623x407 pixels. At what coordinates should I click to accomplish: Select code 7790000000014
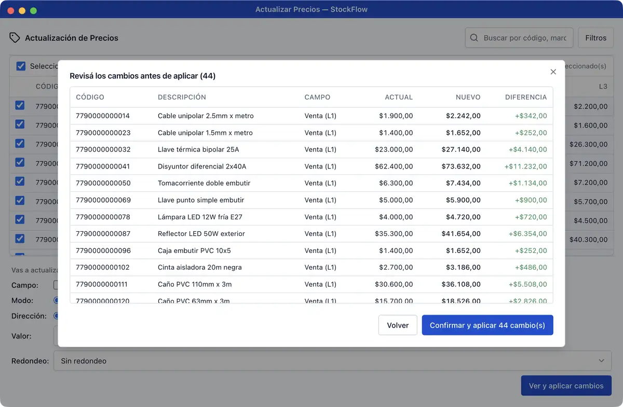pyautogui.click(x=103, y=116)
